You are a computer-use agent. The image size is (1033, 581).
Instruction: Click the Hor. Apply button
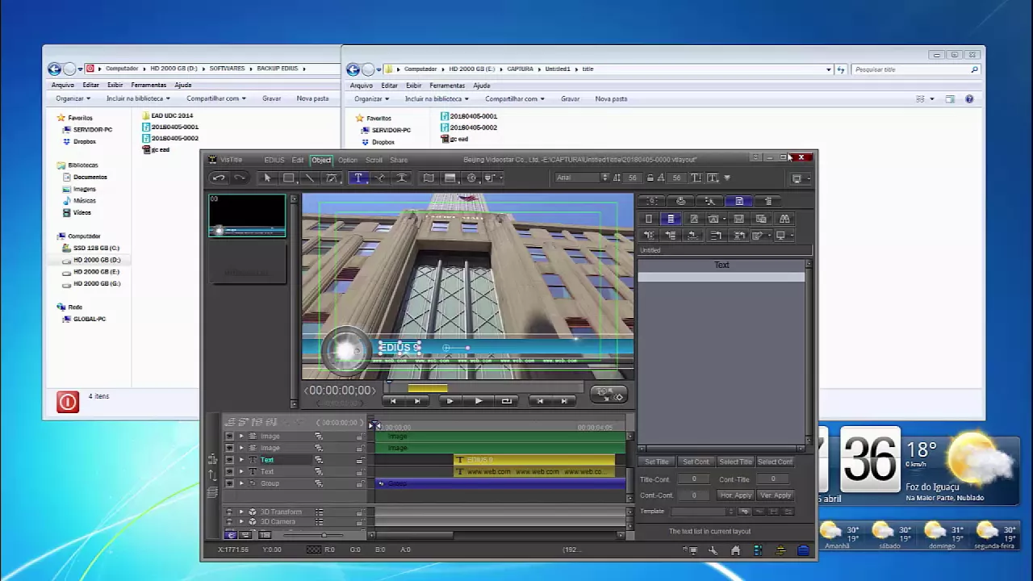735,495
